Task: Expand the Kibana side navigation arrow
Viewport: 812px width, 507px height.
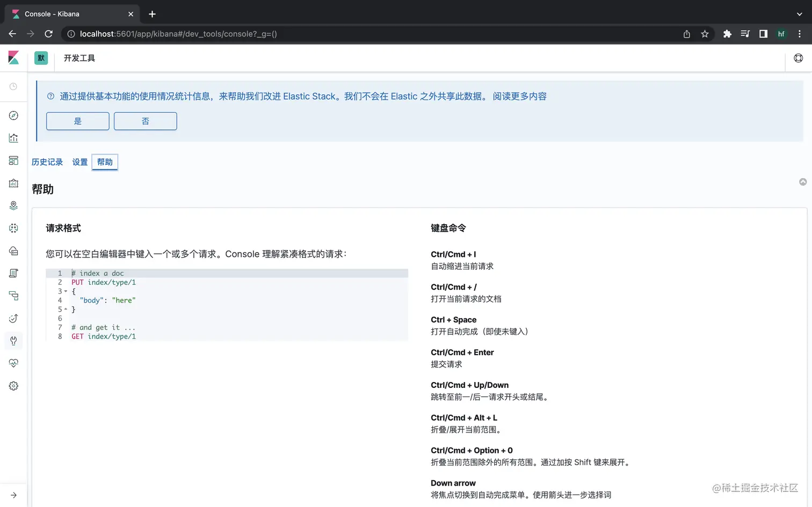Action: click(x=13, y=495)
